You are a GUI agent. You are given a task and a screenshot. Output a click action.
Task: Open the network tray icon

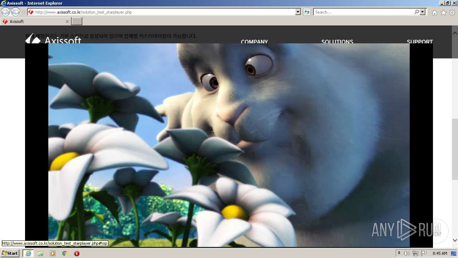415,253
